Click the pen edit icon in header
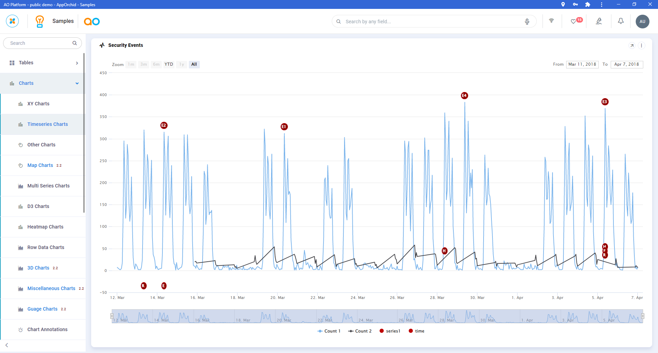658x353 pixels. (x=599, y=21)
